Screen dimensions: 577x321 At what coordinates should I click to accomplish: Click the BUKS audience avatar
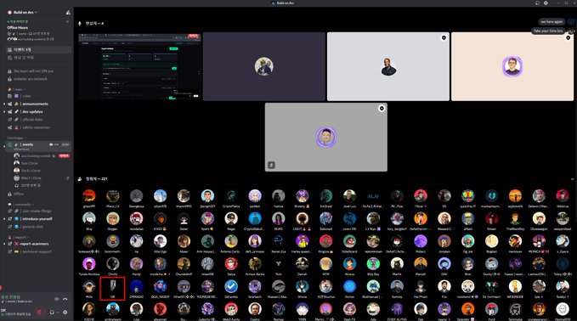point(279,219)
